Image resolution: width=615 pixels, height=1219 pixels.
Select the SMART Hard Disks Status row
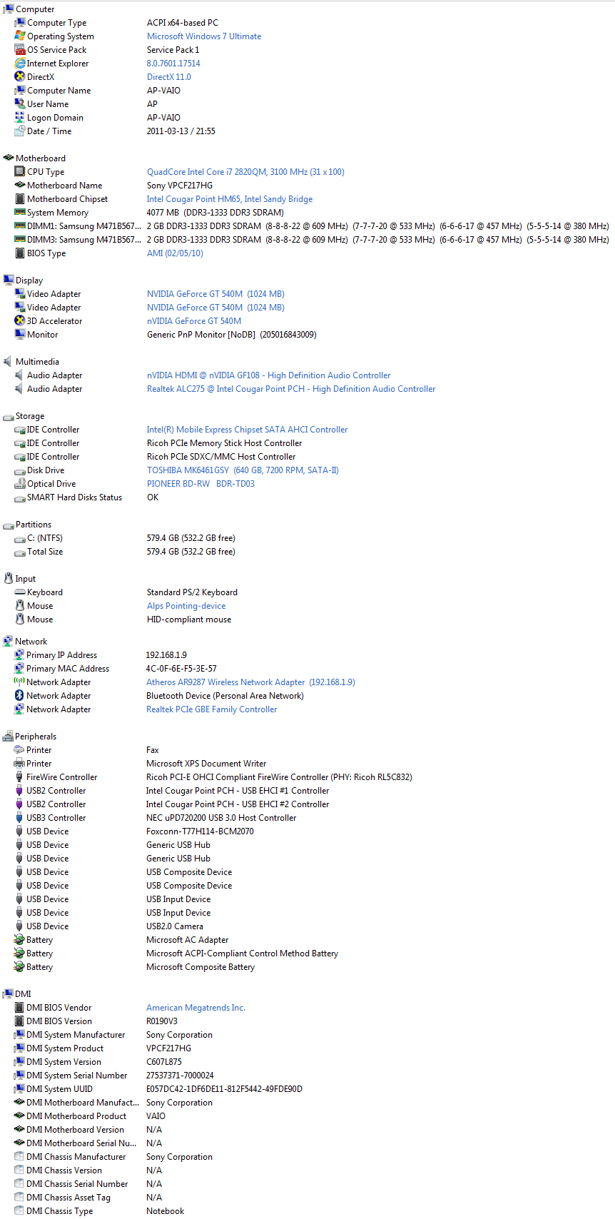(x=86, y=497)
